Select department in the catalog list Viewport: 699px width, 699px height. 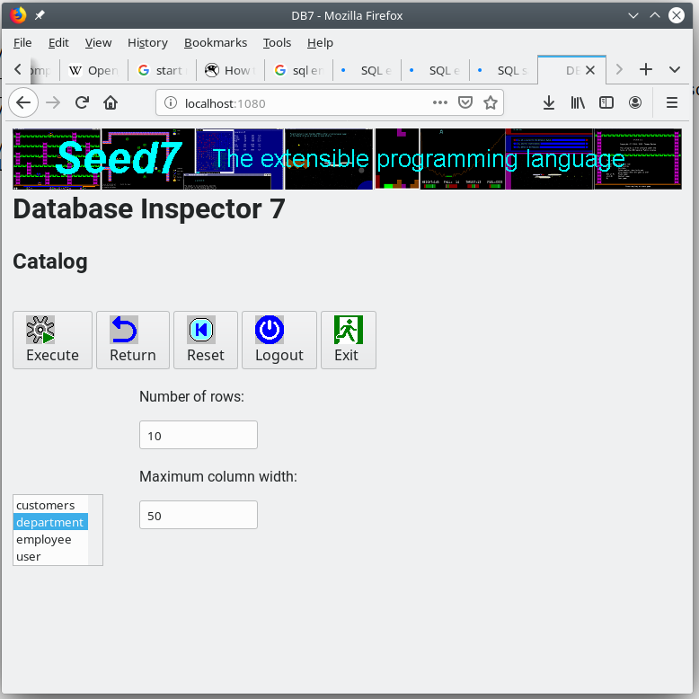pyautogui.click(x=50, y=522)
